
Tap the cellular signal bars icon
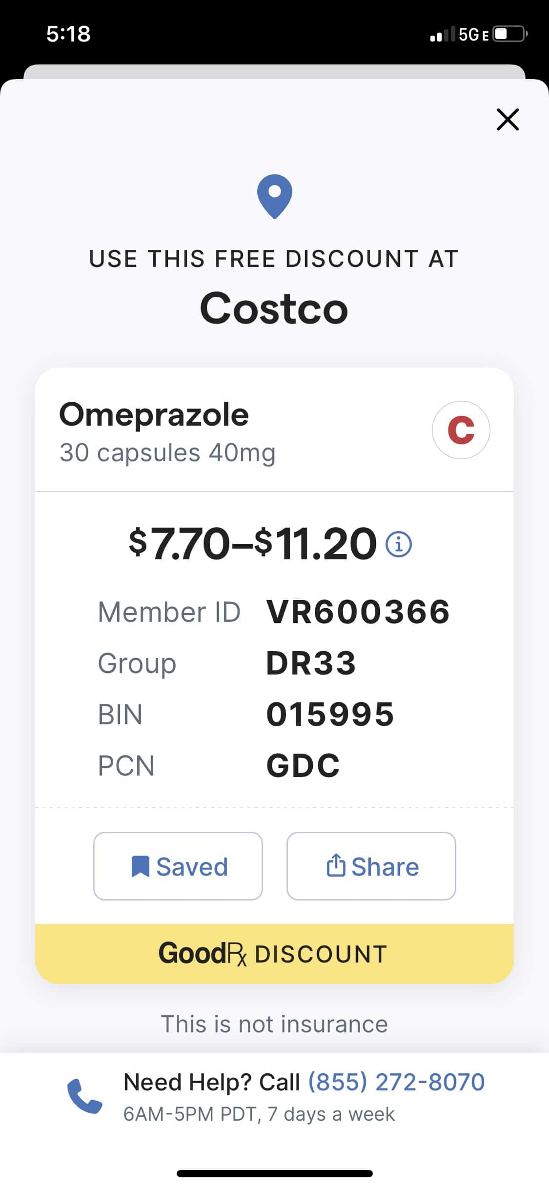click(442, 34)
